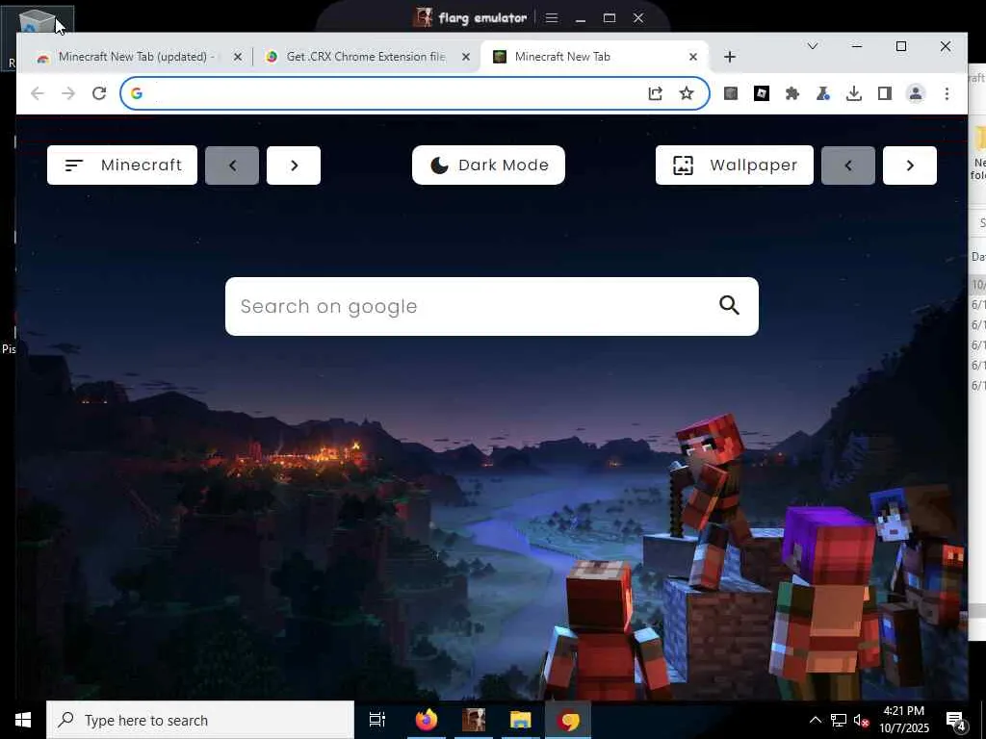This screenshot has height=739, width=986.
Task: Close the active Minecraft New Tab
Action: click(693, 57)
